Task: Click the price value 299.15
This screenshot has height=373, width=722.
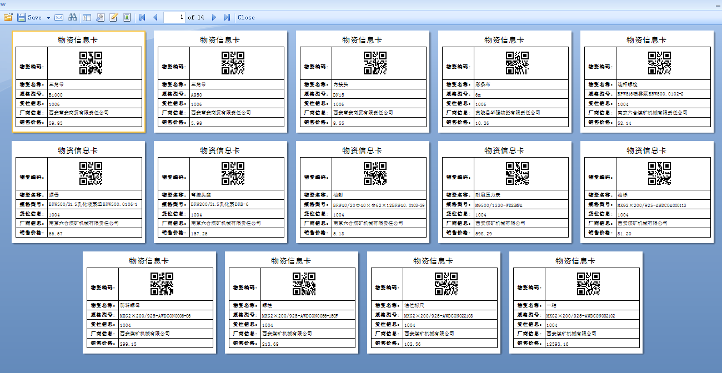Action: [128, 344]
